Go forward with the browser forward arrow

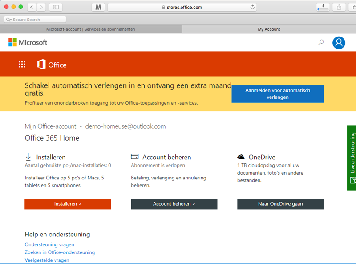pyautogui.click(x=42, y=7)
